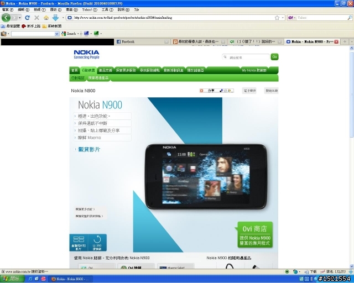Viewport: 354px width, 283px height.
Task: Click the My Nokia nav item
Action: click(x=254, y=70)
